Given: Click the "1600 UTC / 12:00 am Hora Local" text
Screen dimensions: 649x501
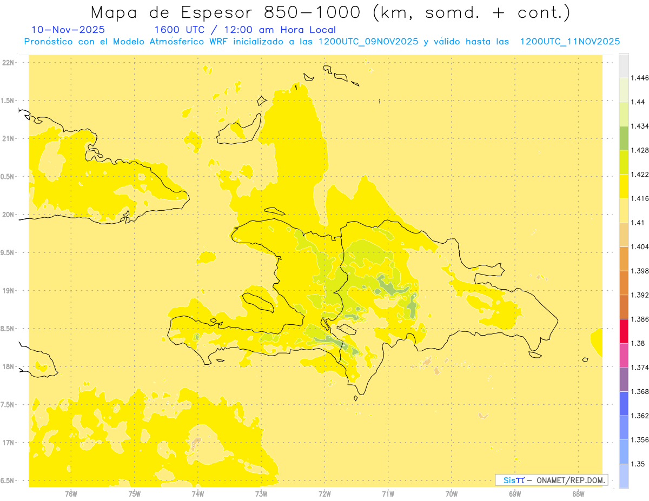Looking at the screenshot, I should click(x=245, y=30).
